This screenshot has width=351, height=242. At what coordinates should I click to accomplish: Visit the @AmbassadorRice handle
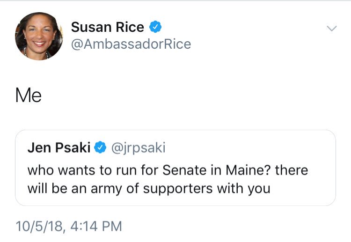[131, 44]
